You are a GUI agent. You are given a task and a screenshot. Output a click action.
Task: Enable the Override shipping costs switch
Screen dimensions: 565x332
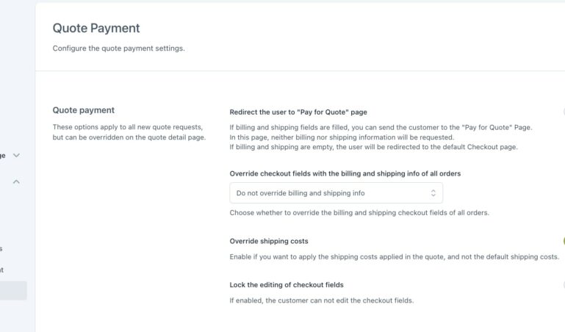[x=563, y=241]
